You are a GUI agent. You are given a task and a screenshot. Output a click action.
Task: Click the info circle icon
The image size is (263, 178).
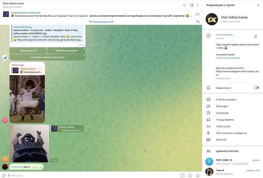coord(208,35)
